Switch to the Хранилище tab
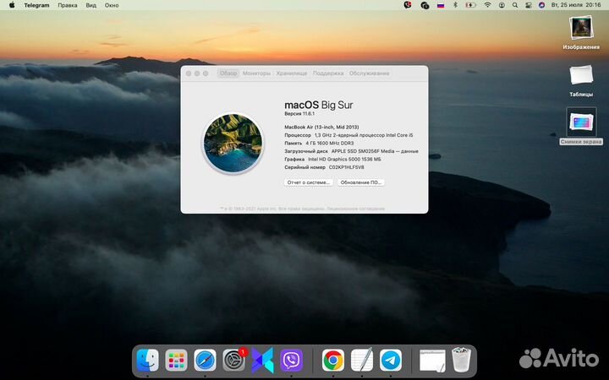The height and width of the screenshot is (380, 609). click(292, 73)
